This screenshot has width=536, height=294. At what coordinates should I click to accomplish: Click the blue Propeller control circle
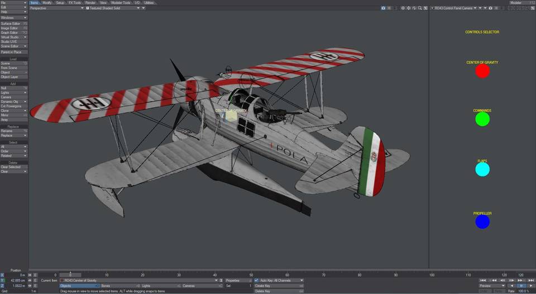(482, 221)
